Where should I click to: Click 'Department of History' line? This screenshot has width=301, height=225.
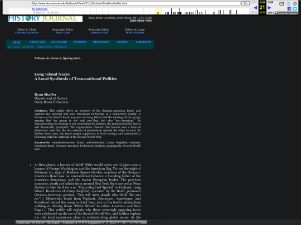(51, 98)
